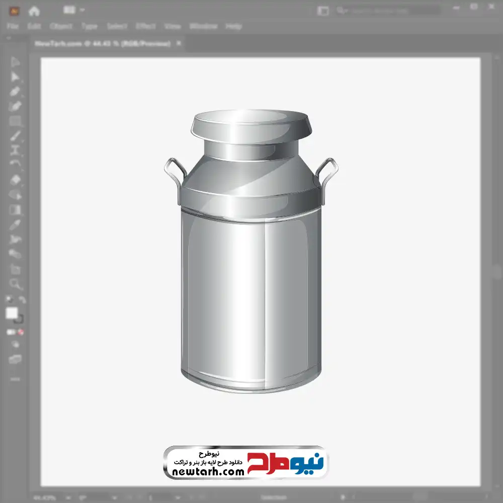Expand the Edit Toolbar three-dots menu
The image size is (503, 503).
(15, 378)
